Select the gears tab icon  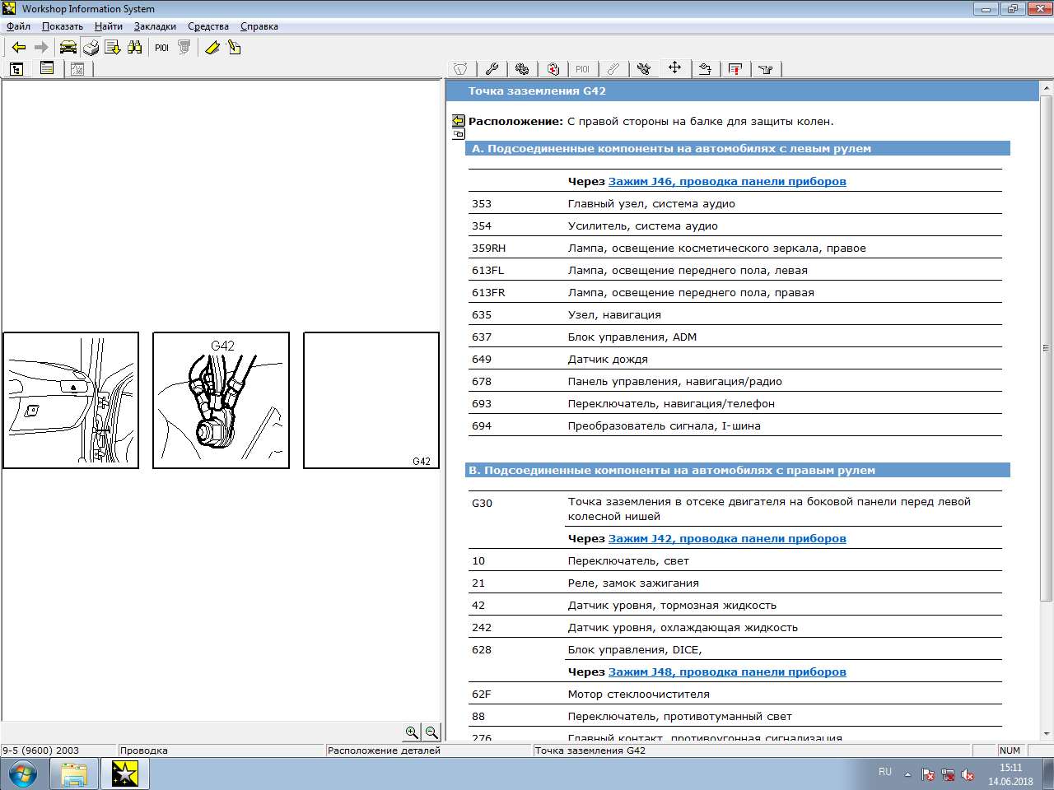coord(522,69)
